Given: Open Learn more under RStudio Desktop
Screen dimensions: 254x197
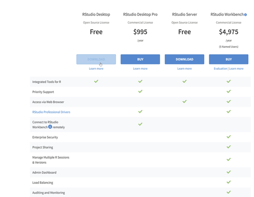Looking at the screenshot, I should [x=96, y=69].
